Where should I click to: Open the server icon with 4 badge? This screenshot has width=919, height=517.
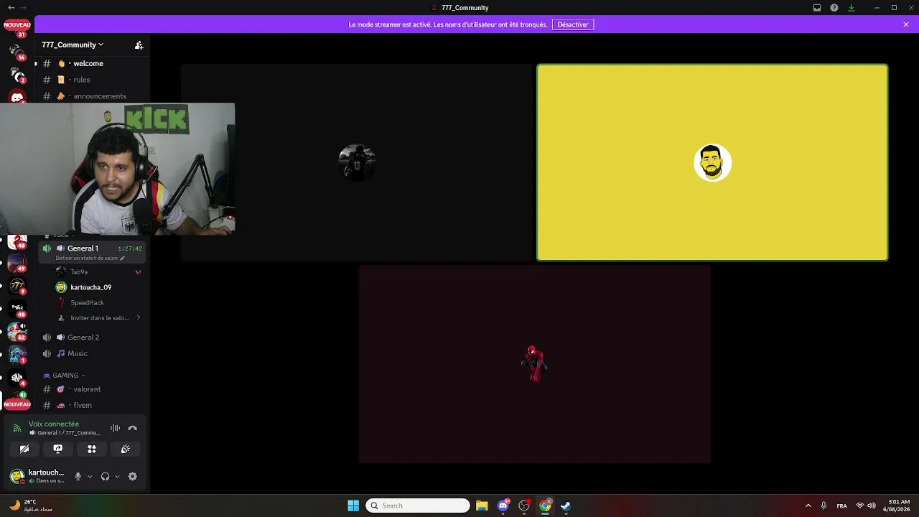click(x=17, y=378)
